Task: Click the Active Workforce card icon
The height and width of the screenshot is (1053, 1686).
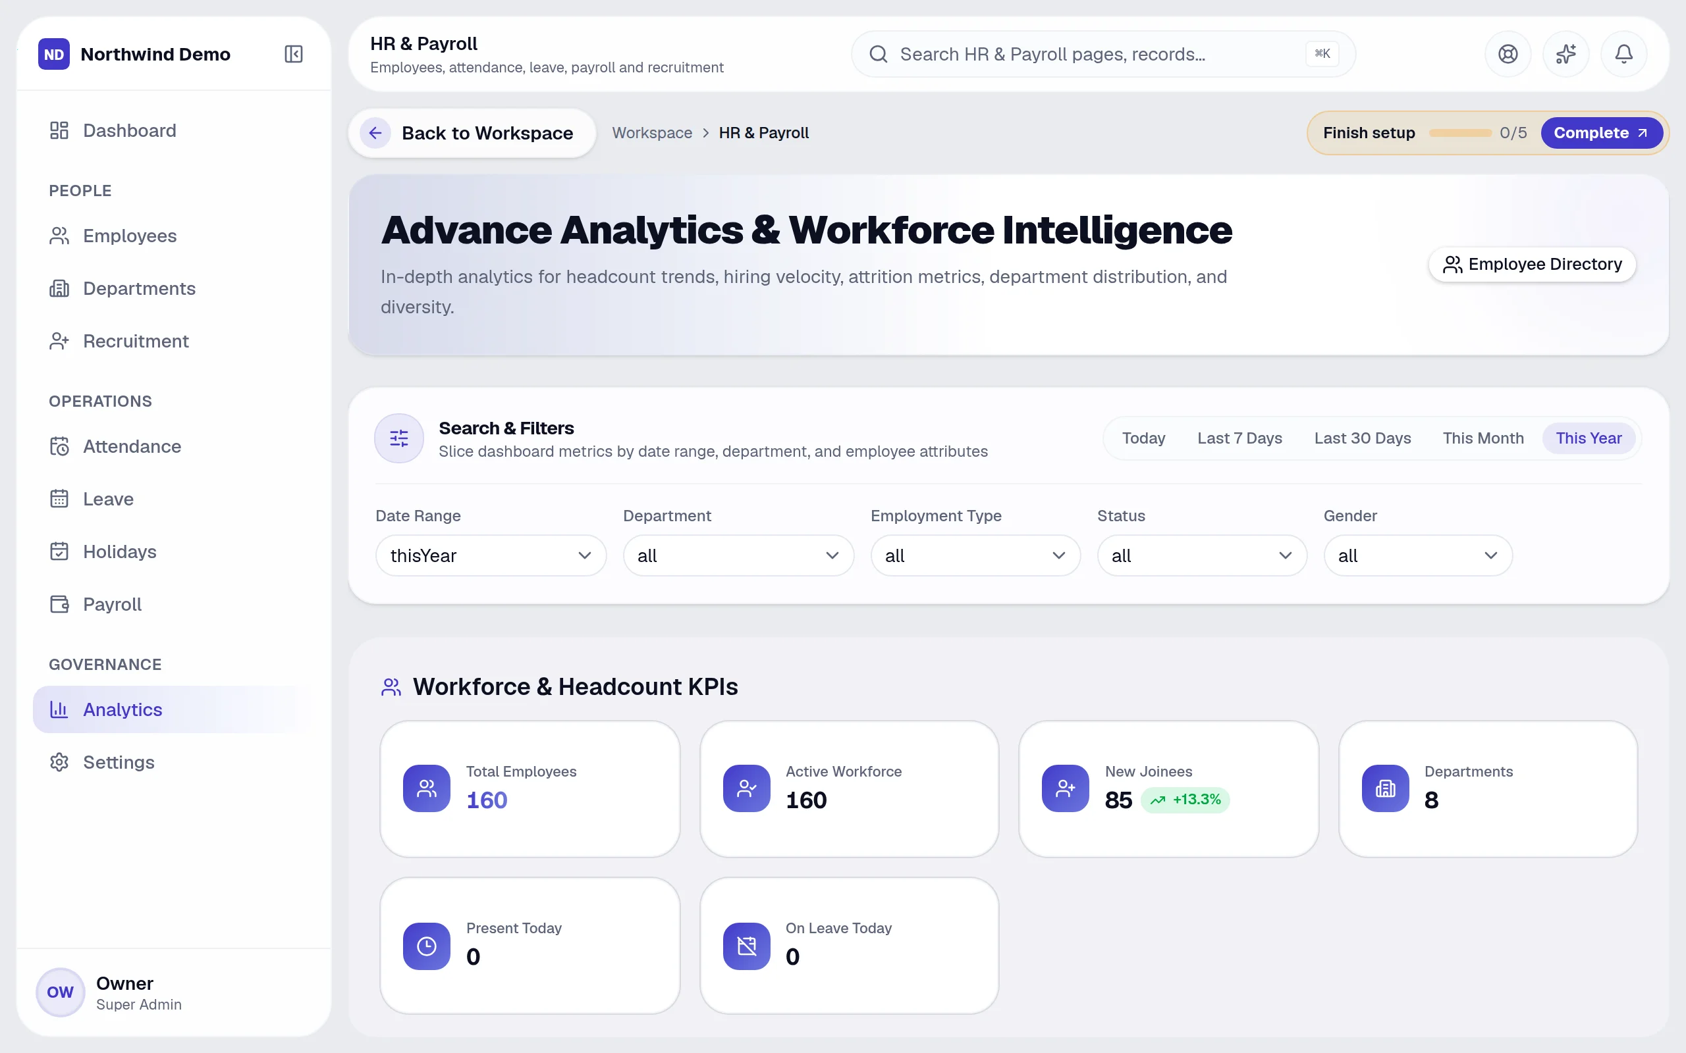Action: click(746, 788)
